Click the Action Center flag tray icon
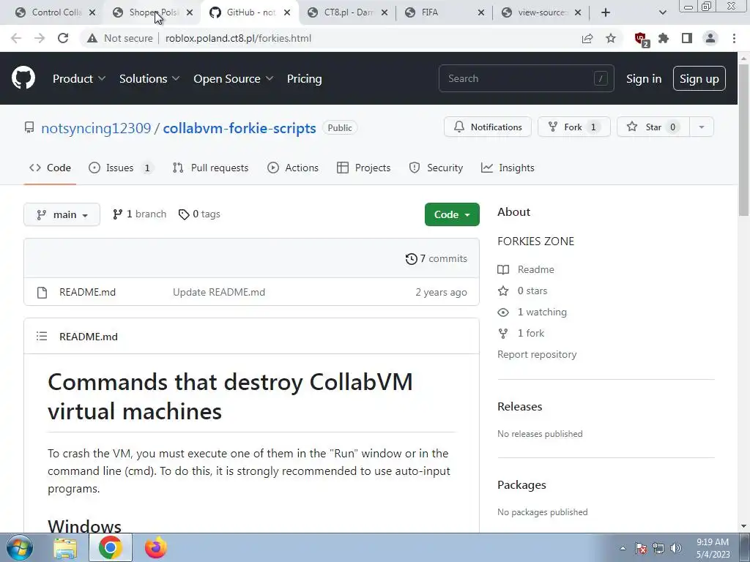The width and height of the screenshot is (750, 562). 641,548
